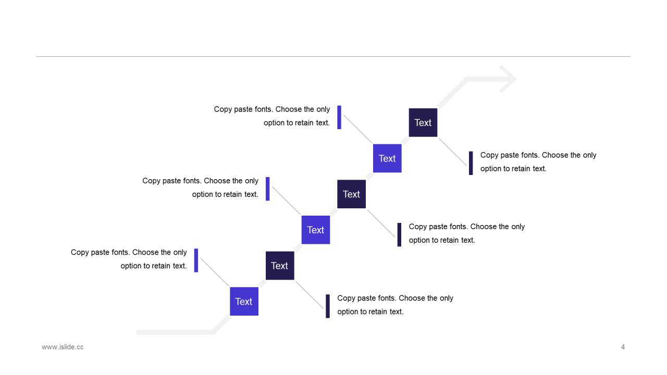The height and width of the screenshot is (375, 667).
Task: Select the horizontal divider line under the title area
Action: coord(333,56)
